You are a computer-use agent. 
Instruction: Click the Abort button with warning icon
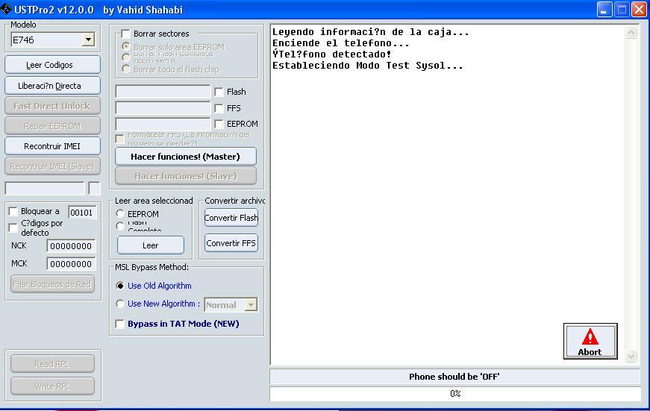590,341
